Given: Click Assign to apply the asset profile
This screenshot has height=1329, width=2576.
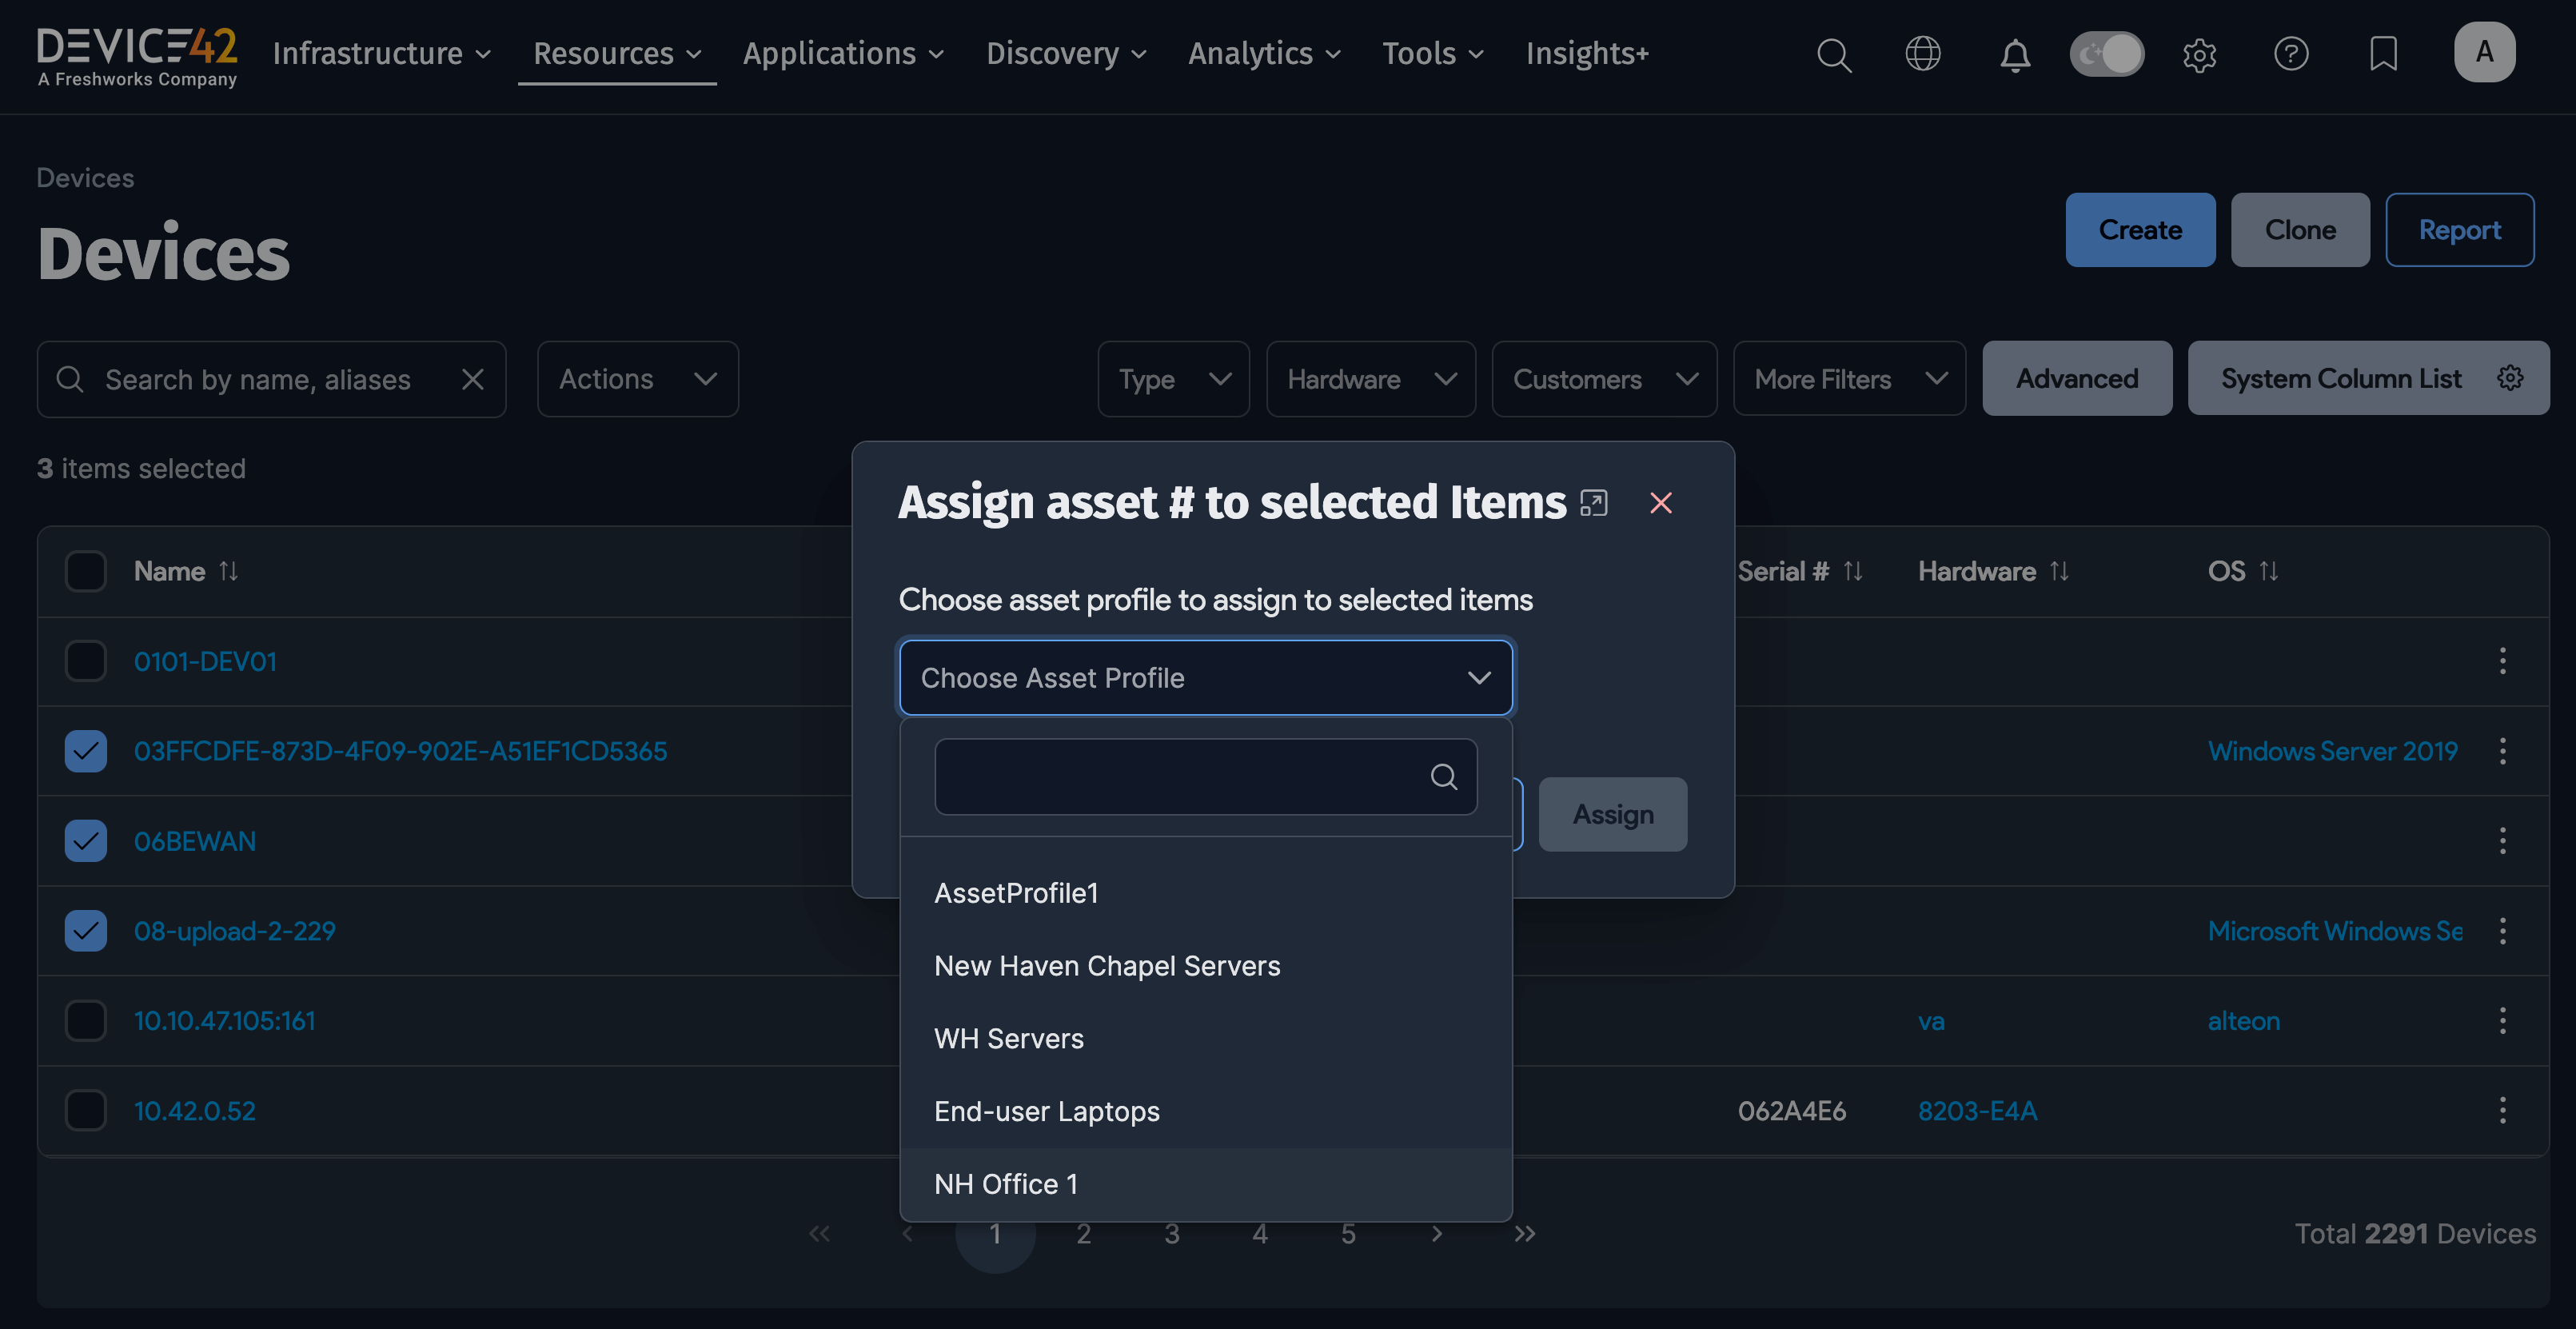Looking at the screenshot, I should [x=1612, y=814].
